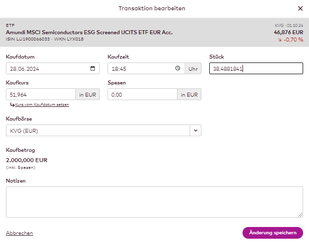Click the arrow icon before Kurs link
Viewport: 309px width, 247px height.
click(12, 105)
